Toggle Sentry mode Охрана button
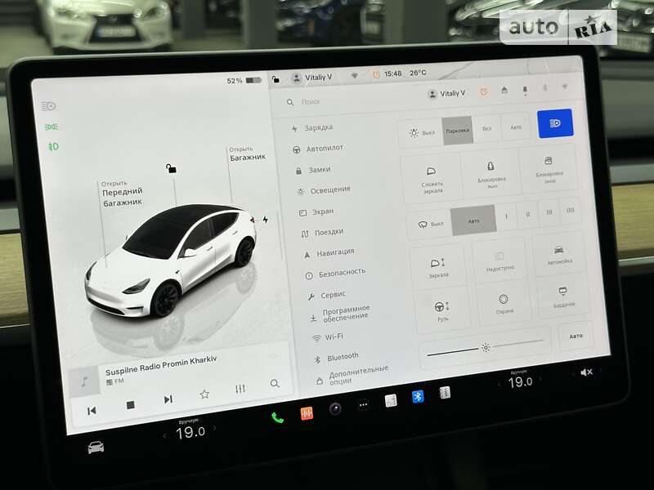 click(x=504, y=304)
